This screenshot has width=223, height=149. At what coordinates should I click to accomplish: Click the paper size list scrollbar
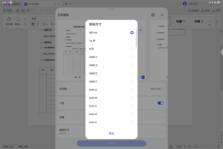click(136, 38)
